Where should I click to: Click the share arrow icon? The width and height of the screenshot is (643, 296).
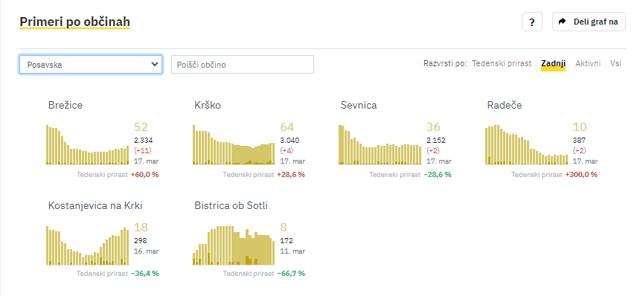(562, 22)
